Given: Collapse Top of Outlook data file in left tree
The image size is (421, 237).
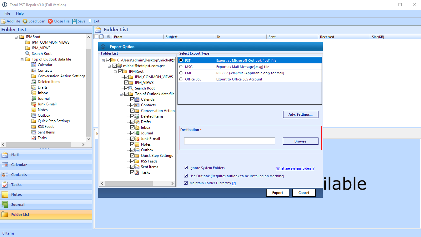Looking at the screenshot, I should click(x=22, y=59).
